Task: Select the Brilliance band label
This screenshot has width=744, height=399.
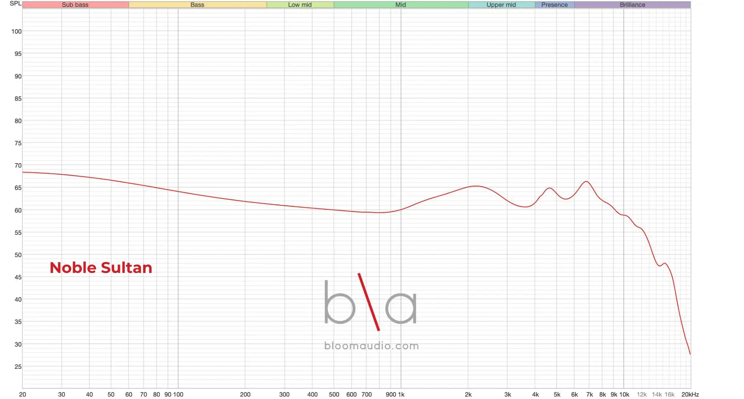Action: (x=632, y=5)
